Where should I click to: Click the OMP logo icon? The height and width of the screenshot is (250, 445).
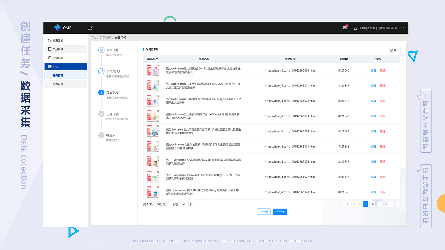point(57,28)
